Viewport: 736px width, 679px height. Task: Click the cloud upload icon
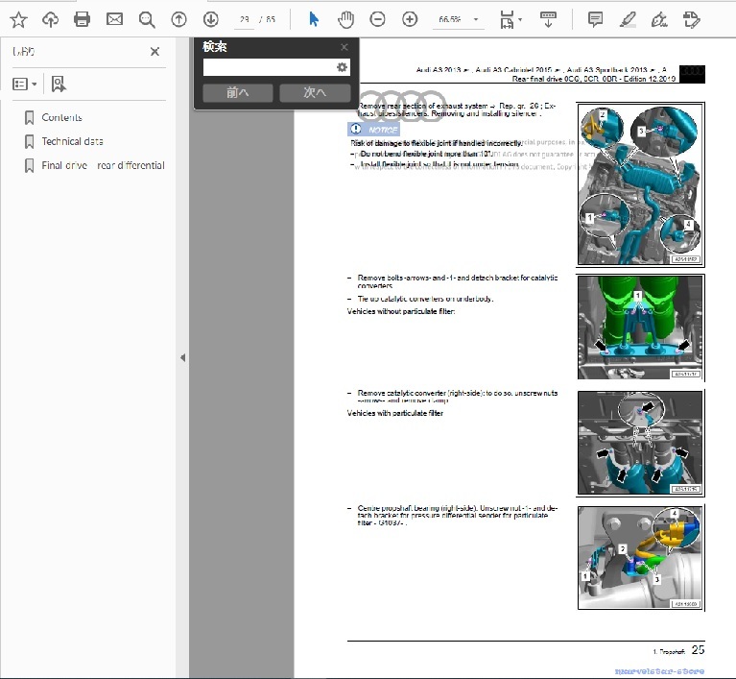tap(50, 20)
